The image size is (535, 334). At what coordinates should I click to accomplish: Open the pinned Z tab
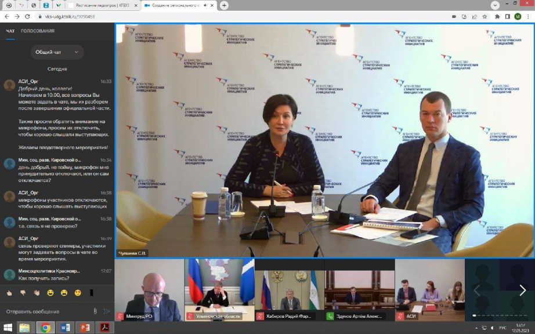46,5
